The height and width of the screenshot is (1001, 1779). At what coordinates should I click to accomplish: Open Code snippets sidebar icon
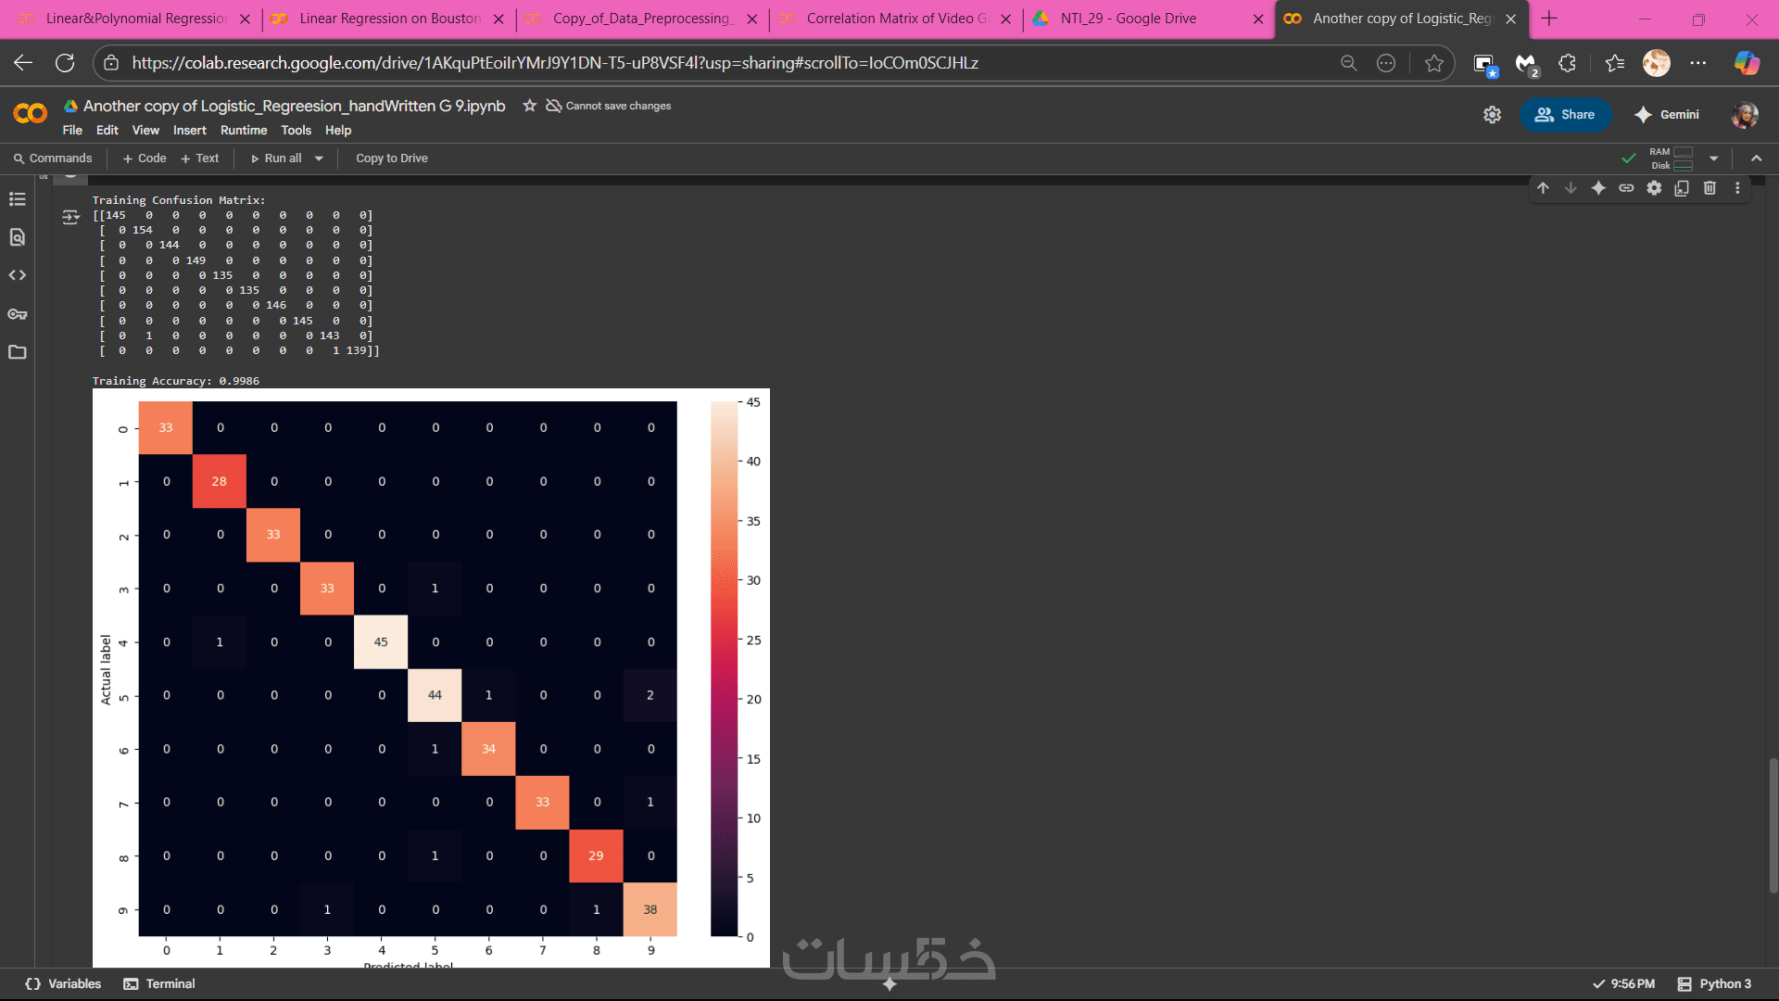coord(17,275)
